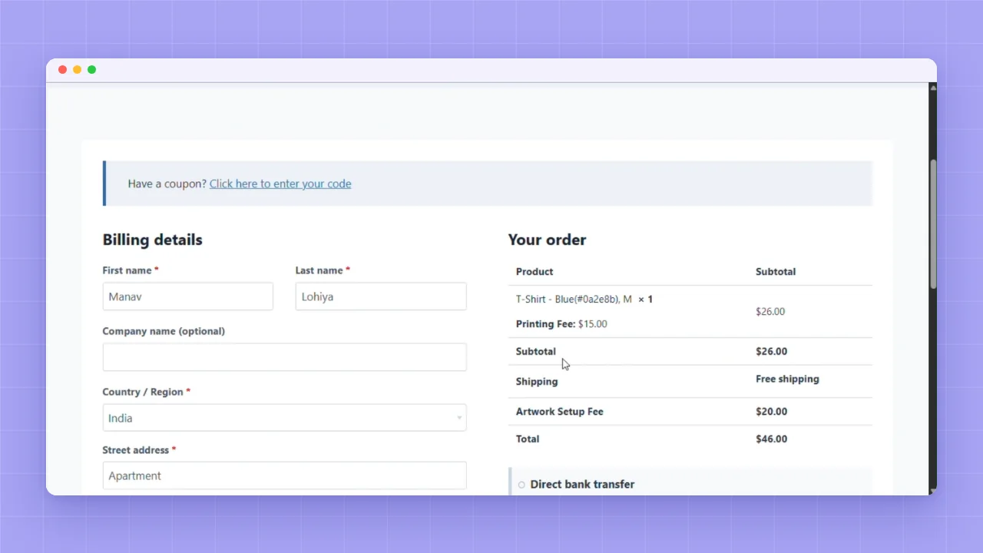Click the $20.00 artwork fee amount

tap(772, 412)
